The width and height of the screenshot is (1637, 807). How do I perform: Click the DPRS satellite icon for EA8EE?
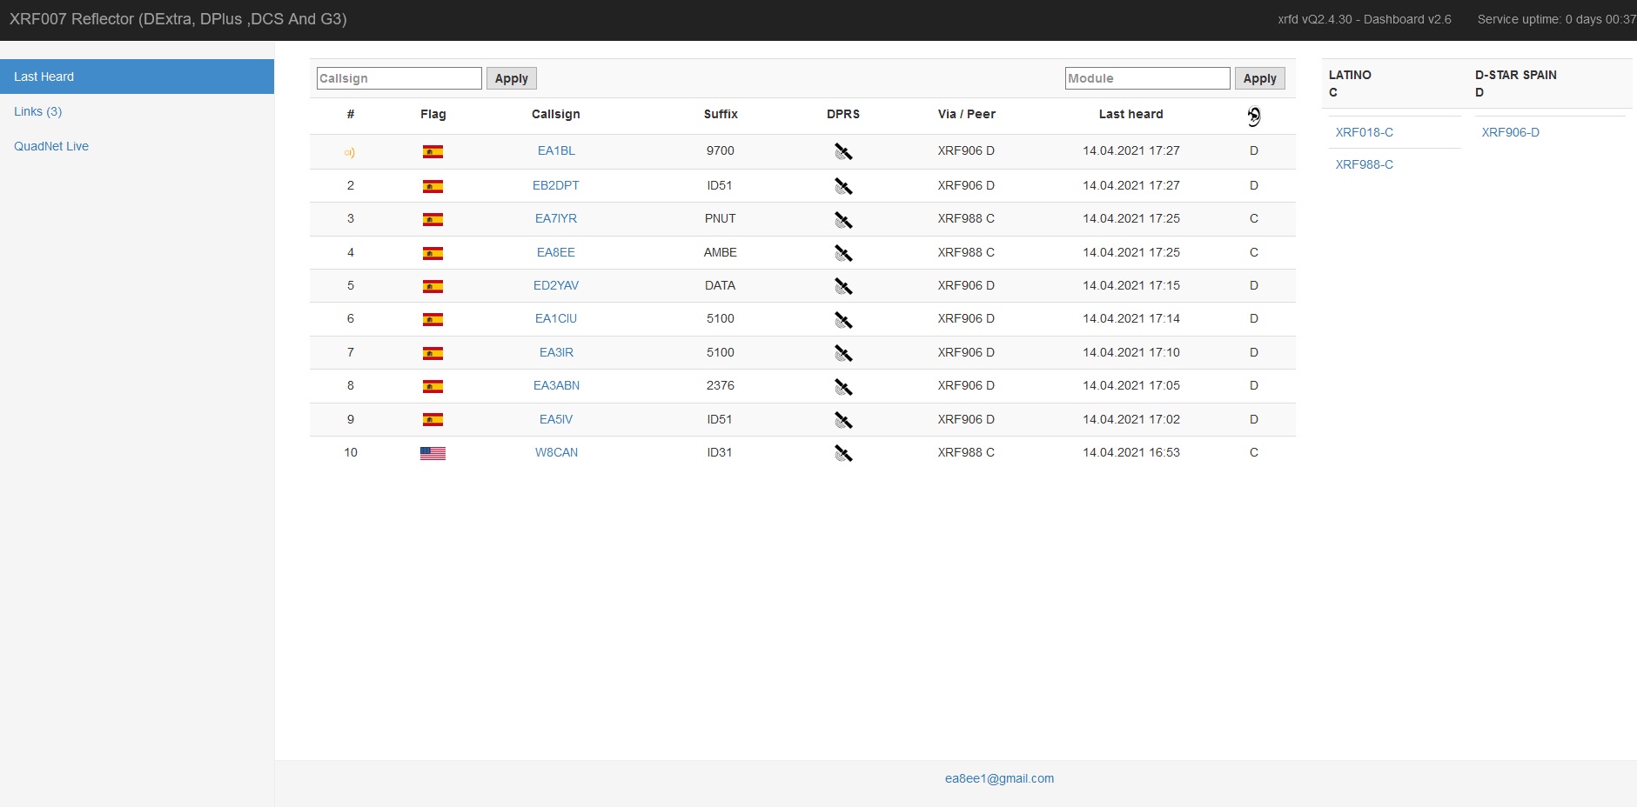pyautogui.click(x=842, y=253)
